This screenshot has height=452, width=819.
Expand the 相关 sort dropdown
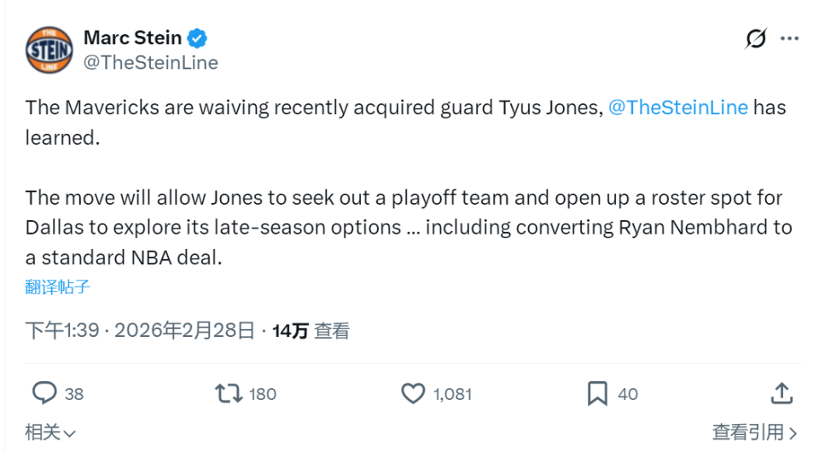pyautogui.click(x=50, y=432)
